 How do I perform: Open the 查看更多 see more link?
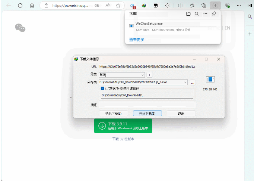coord(137,40)
